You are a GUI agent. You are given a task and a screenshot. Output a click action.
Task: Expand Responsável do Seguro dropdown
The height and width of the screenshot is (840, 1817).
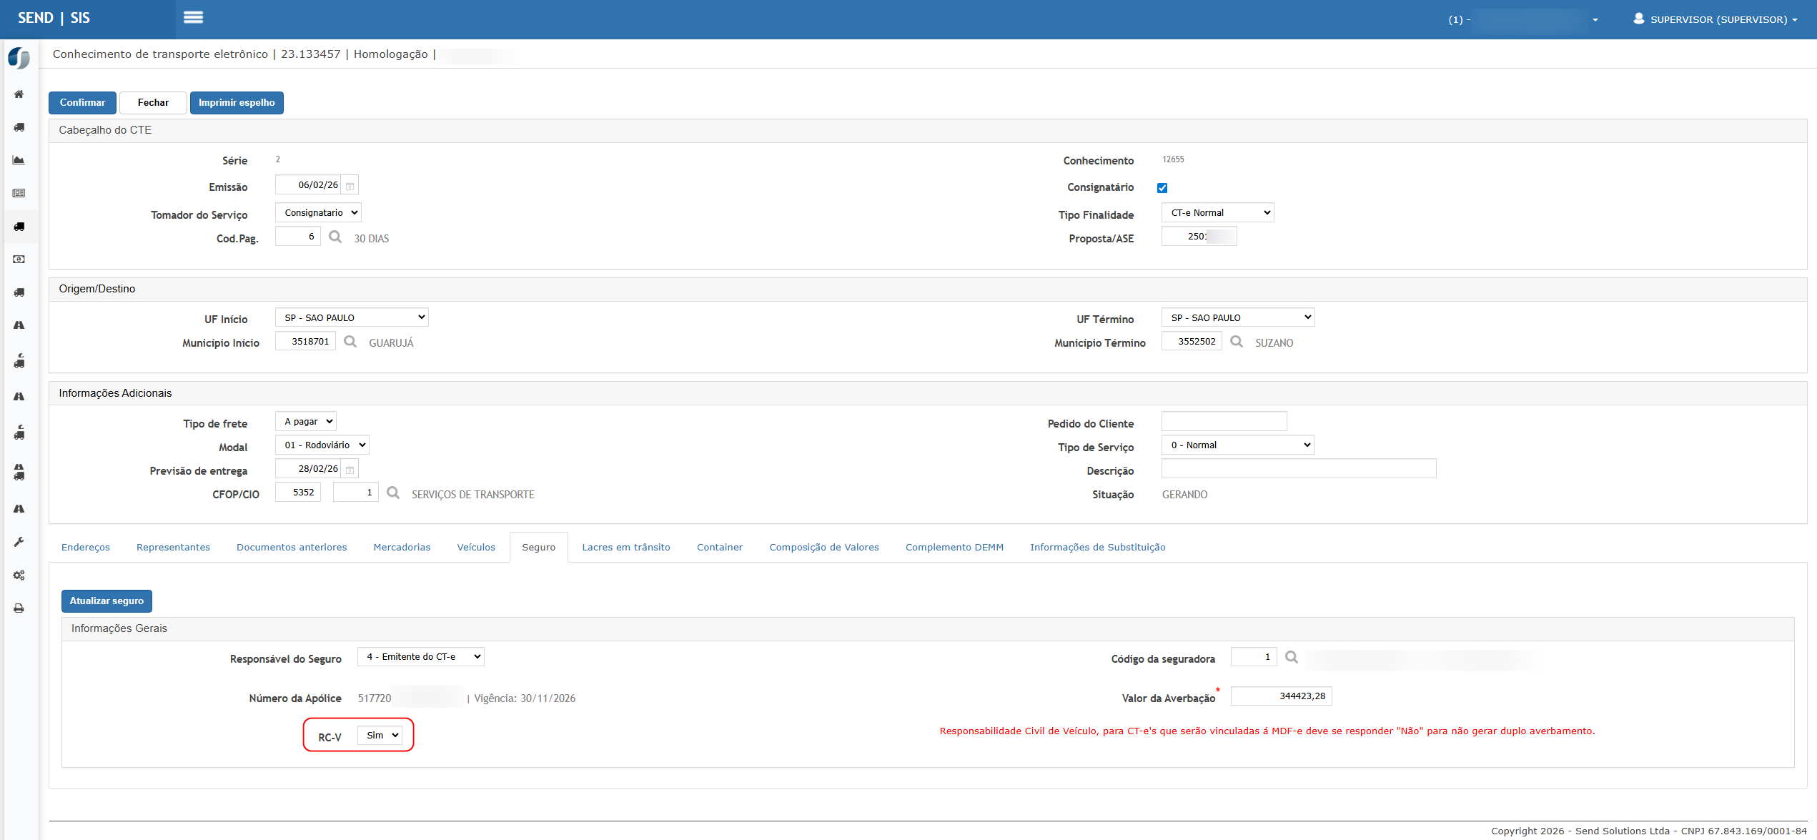pos(421,657)
